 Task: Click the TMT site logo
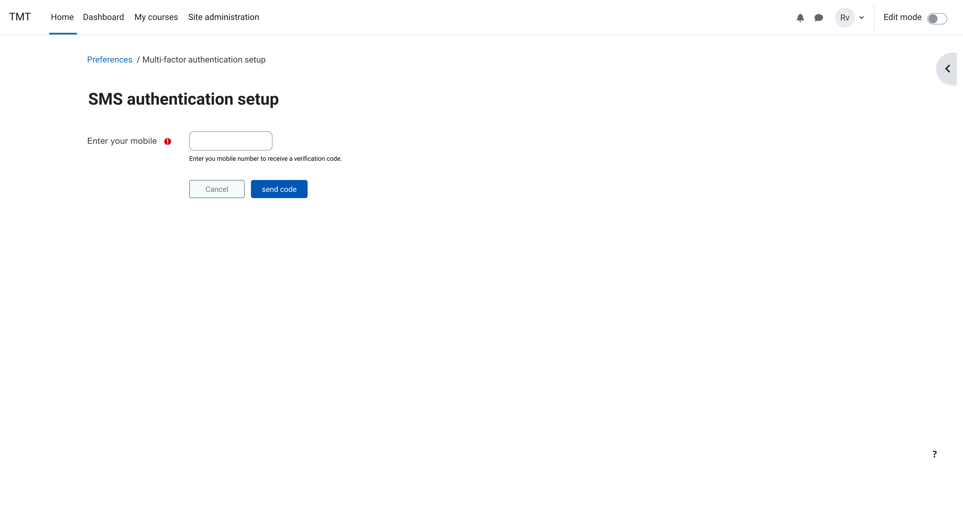pyautogui.click(x=20, y=17)
